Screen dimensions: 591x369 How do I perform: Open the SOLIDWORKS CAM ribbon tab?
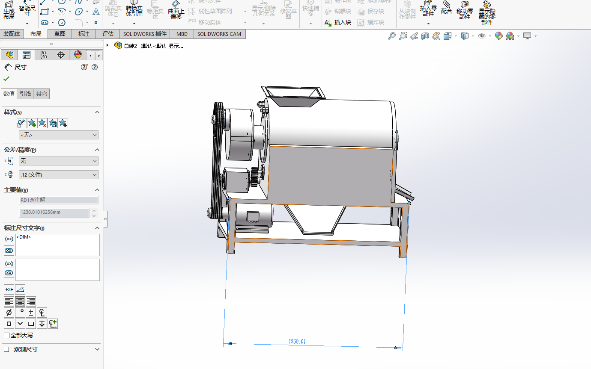coord(219,34)
